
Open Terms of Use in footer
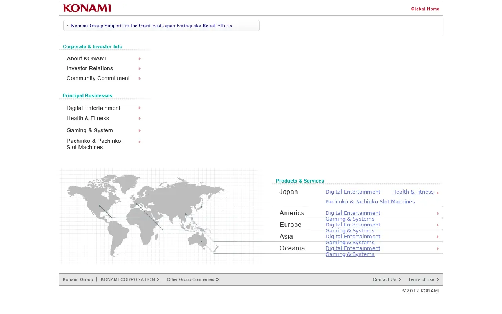(424, 279)
